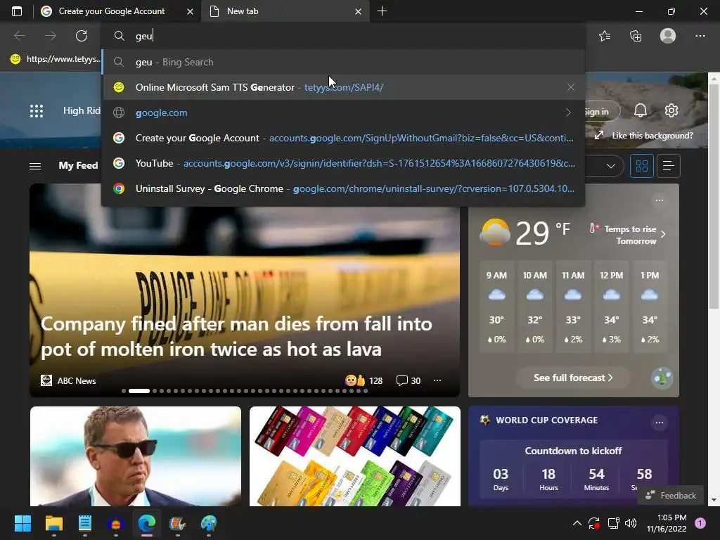This screenshot has width=720, height=540.
Task: Open the clock showing 1:05 PM
Action: [x=667, y=523]
